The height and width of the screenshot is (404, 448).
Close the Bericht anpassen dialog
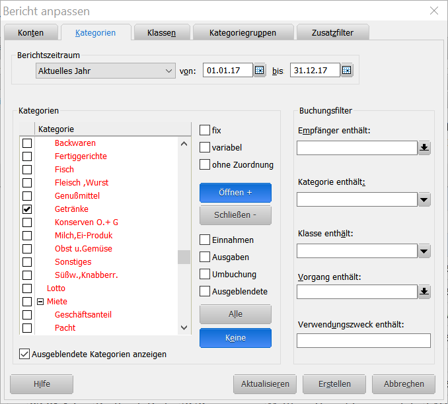coord(433,11)
